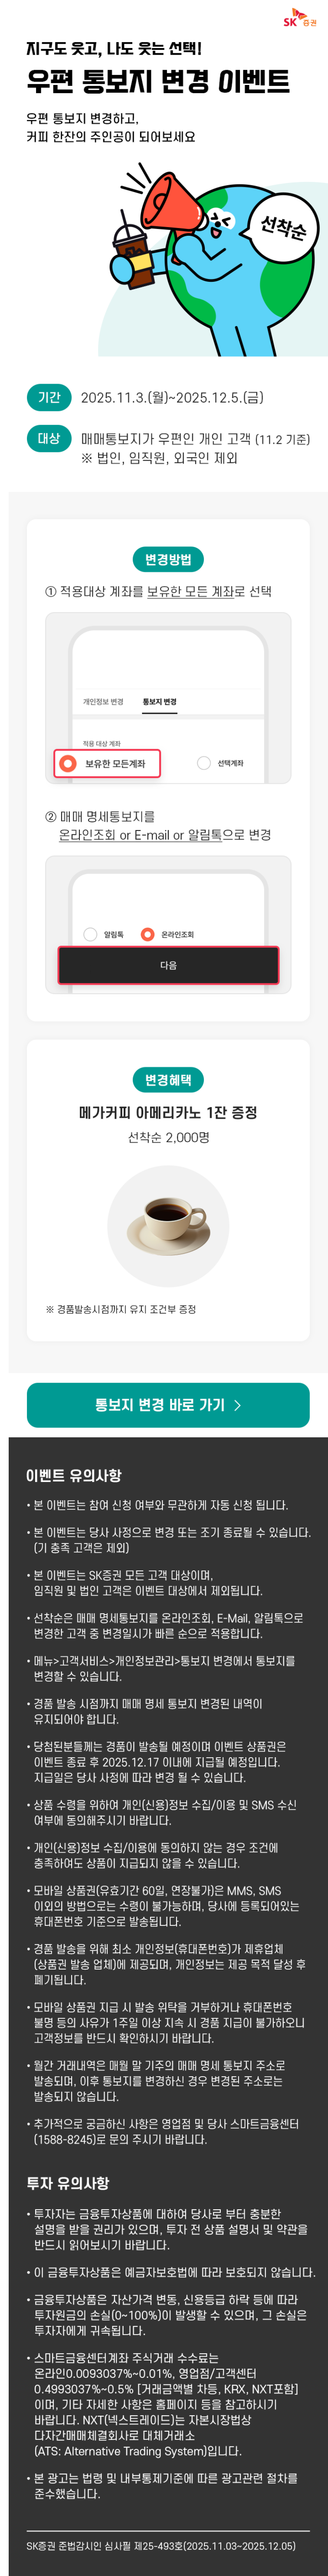328x2576 pixels.
Task: Select the 선택계좌 radio option
Action: click(204, 763)
